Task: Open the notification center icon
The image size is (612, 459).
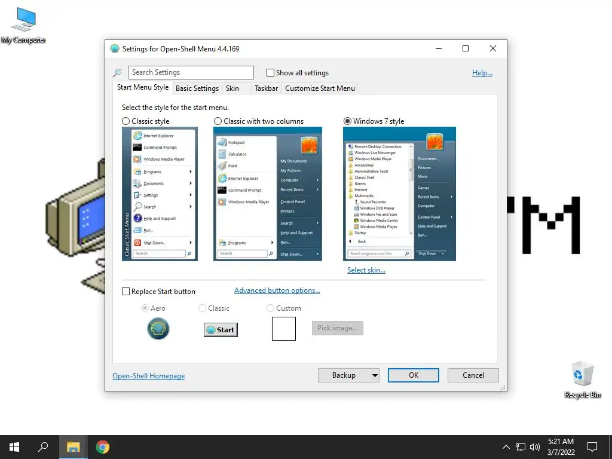Action: 592,447
